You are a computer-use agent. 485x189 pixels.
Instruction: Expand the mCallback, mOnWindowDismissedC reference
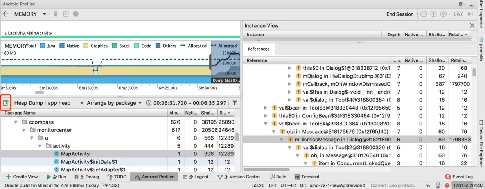coord(289,84)
